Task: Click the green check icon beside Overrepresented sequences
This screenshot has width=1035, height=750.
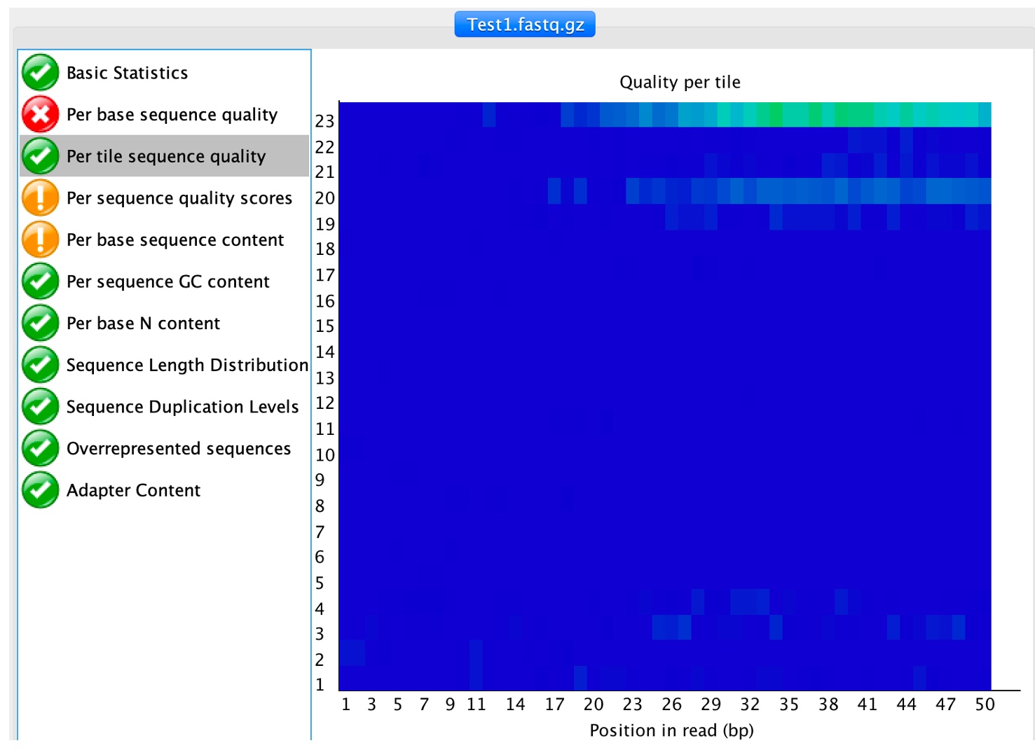Action: [x=40, y=448]
